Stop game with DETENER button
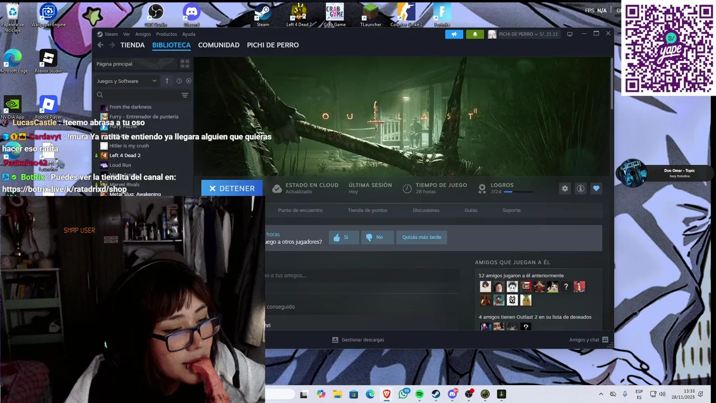The image size is (716, 403). click(232, 189)
